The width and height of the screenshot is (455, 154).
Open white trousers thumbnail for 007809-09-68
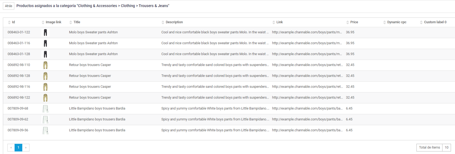click(45, 109)
